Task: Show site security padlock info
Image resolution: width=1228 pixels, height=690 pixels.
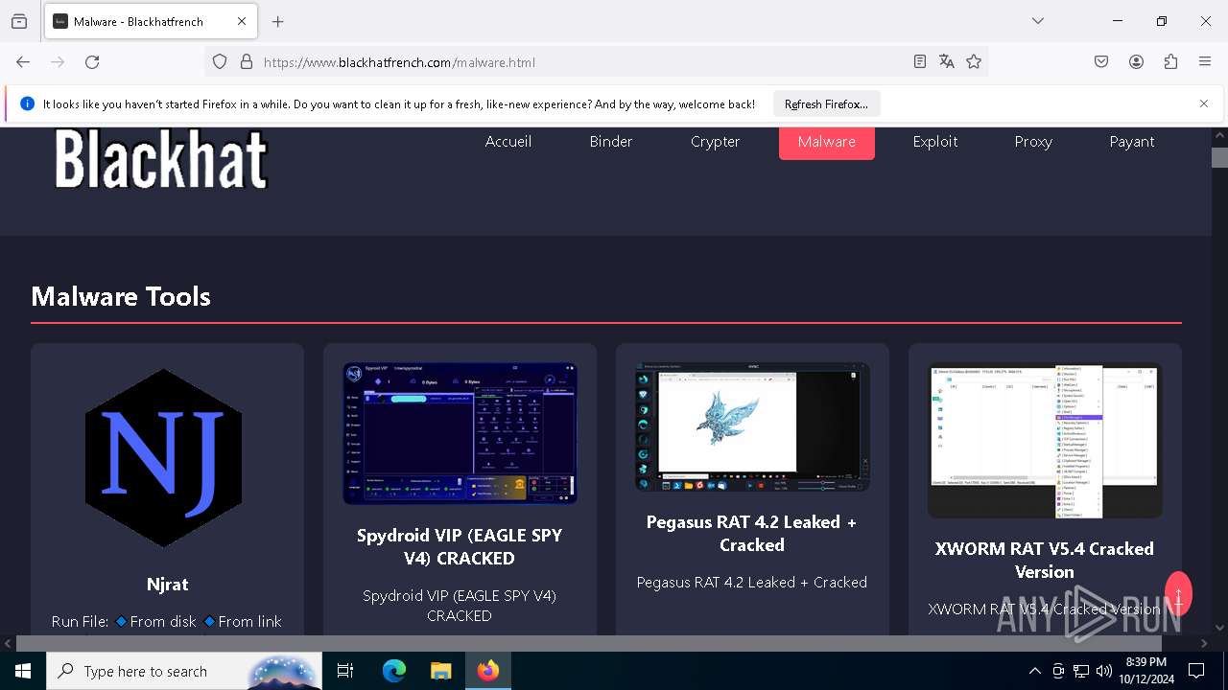Action: tap(247, 62)
